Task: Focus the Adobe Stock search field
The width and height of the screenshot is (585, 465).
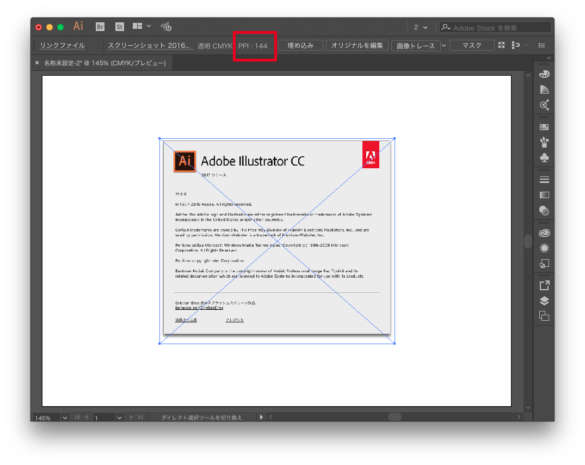Action: [495, 28]
